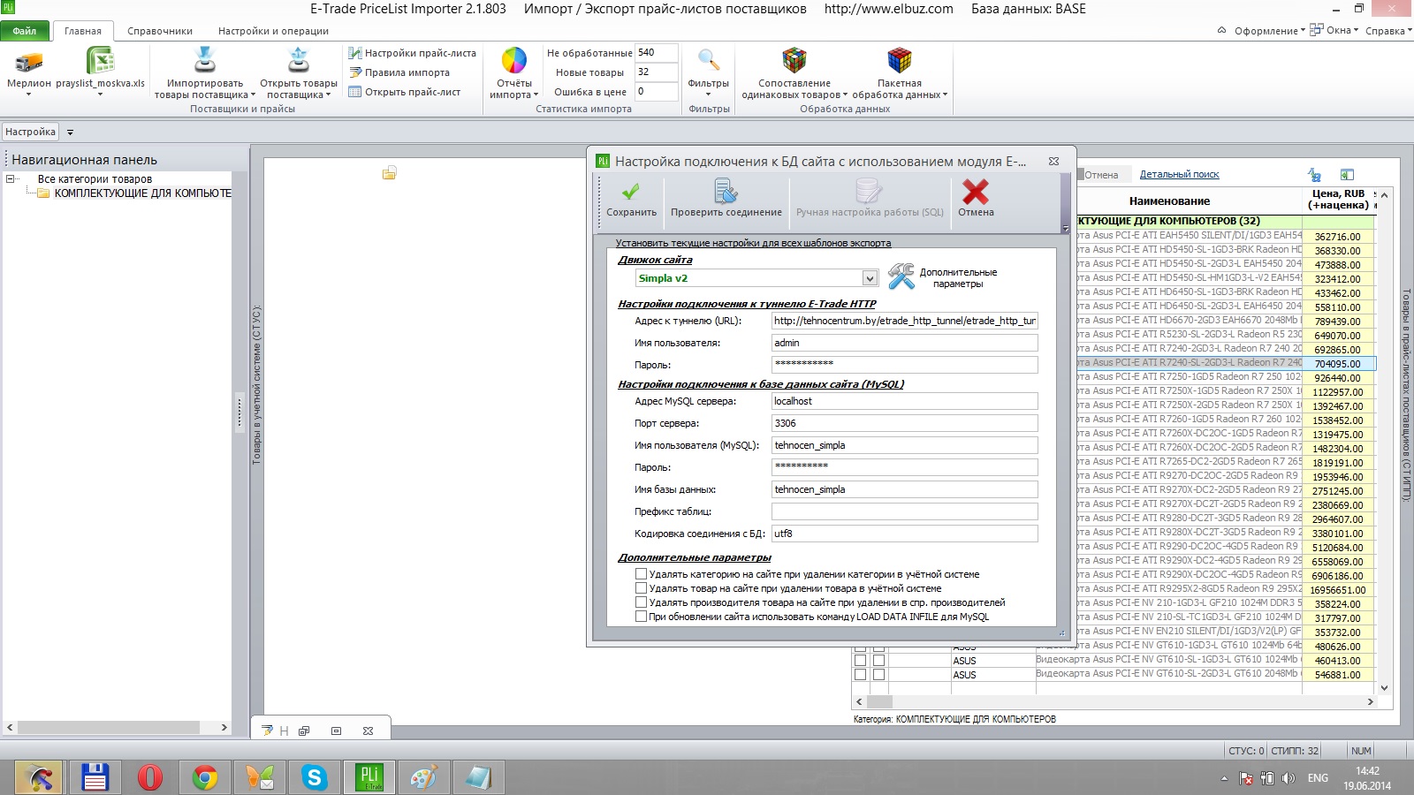Click Установить текущие настройки для всех шаблонов link

(x=753, y=243)
